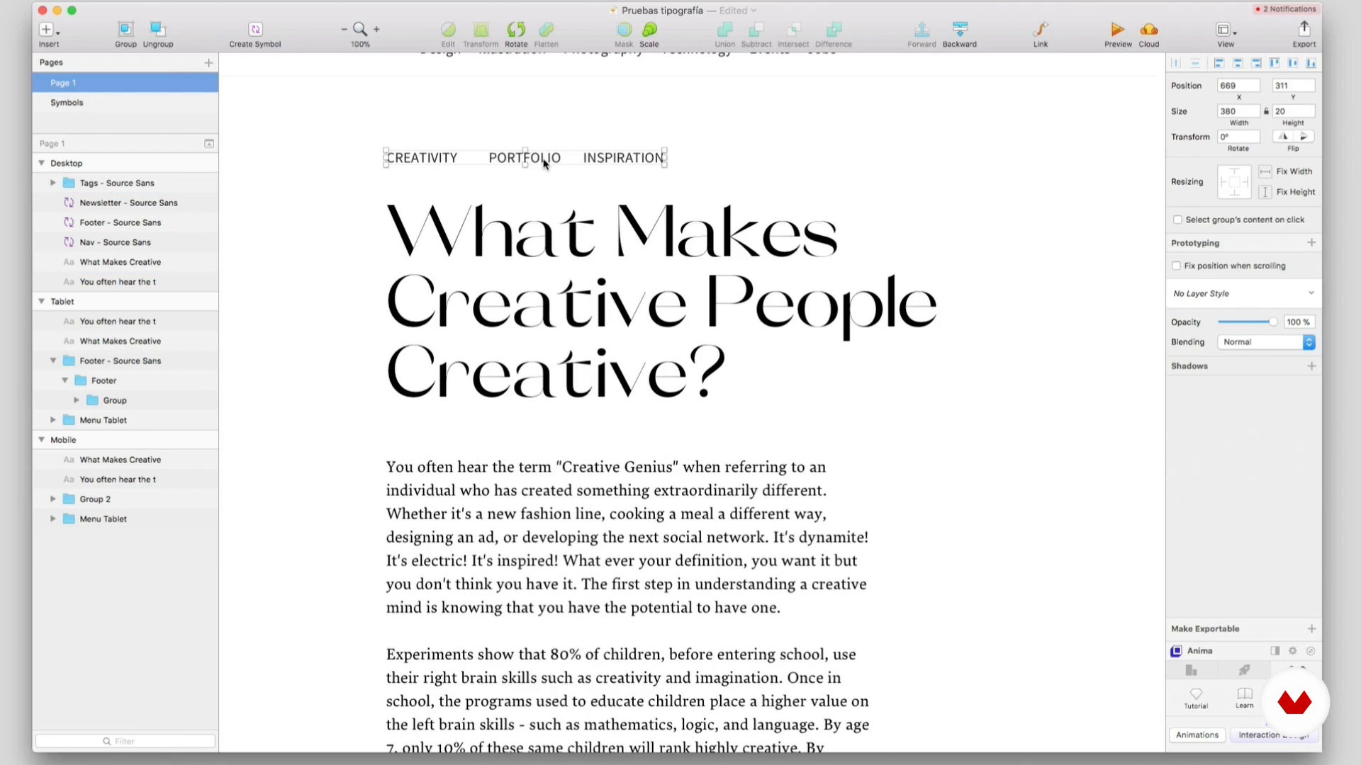Add export option via Make Exportable plus

click(x=1311, y=629)
